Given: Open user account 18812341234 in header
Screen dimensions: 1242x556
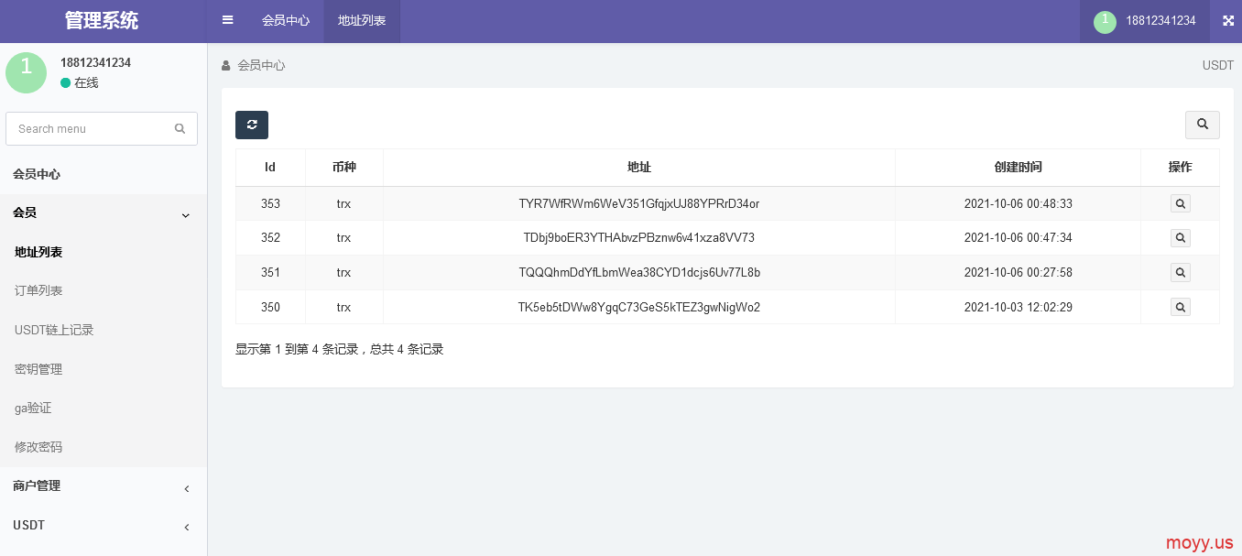Looking at the screenshot, I should (1145, 21).
